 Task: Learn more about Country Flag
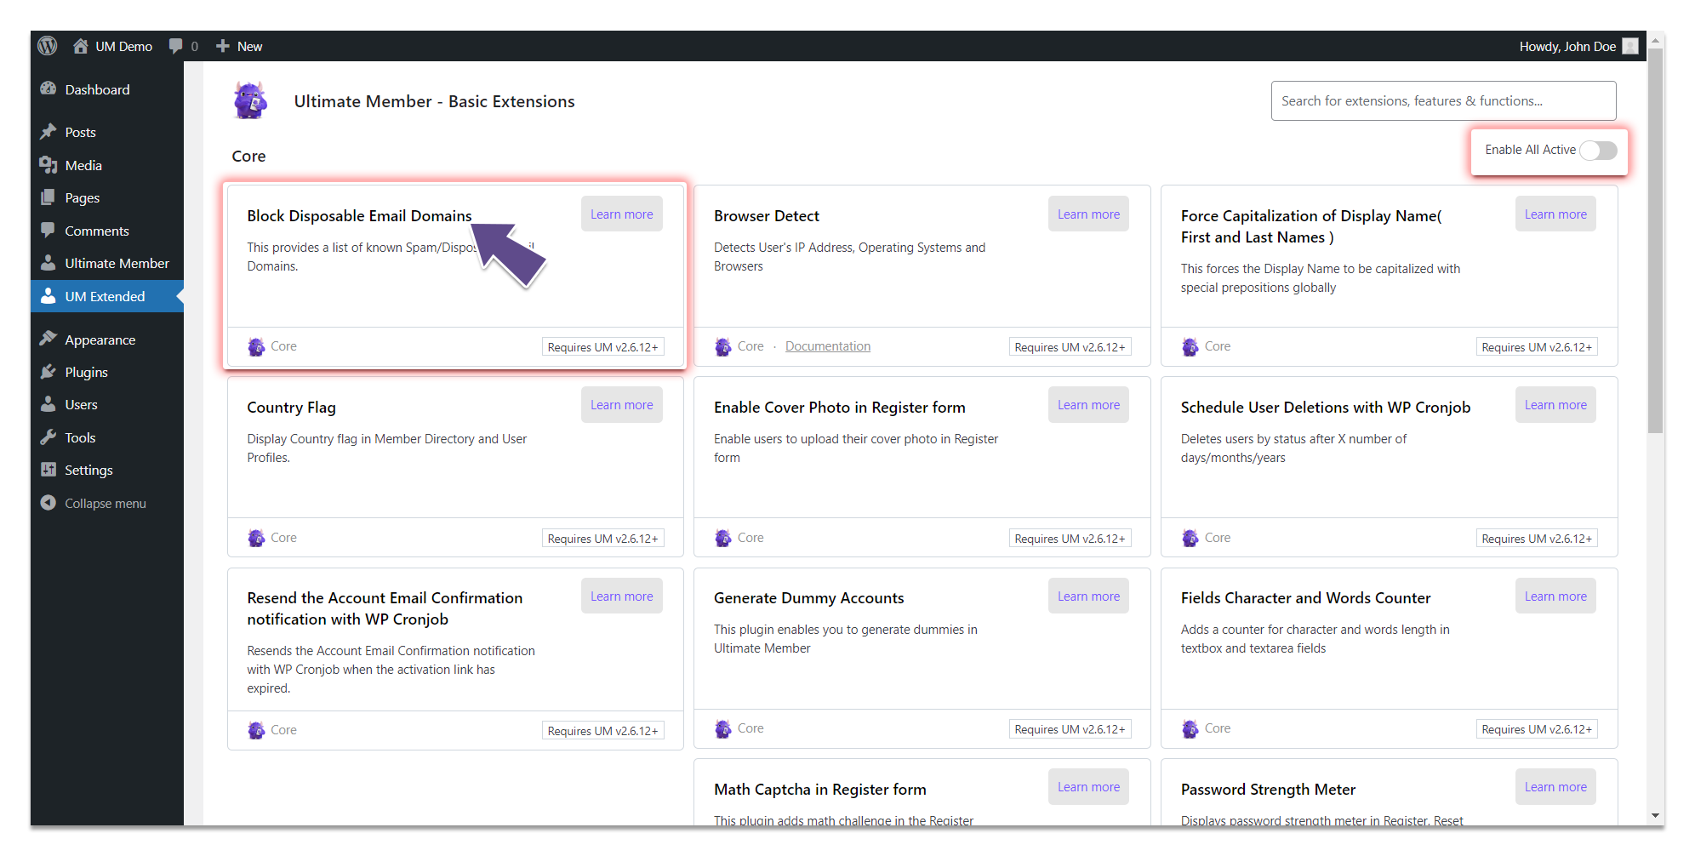click(622, 405)
